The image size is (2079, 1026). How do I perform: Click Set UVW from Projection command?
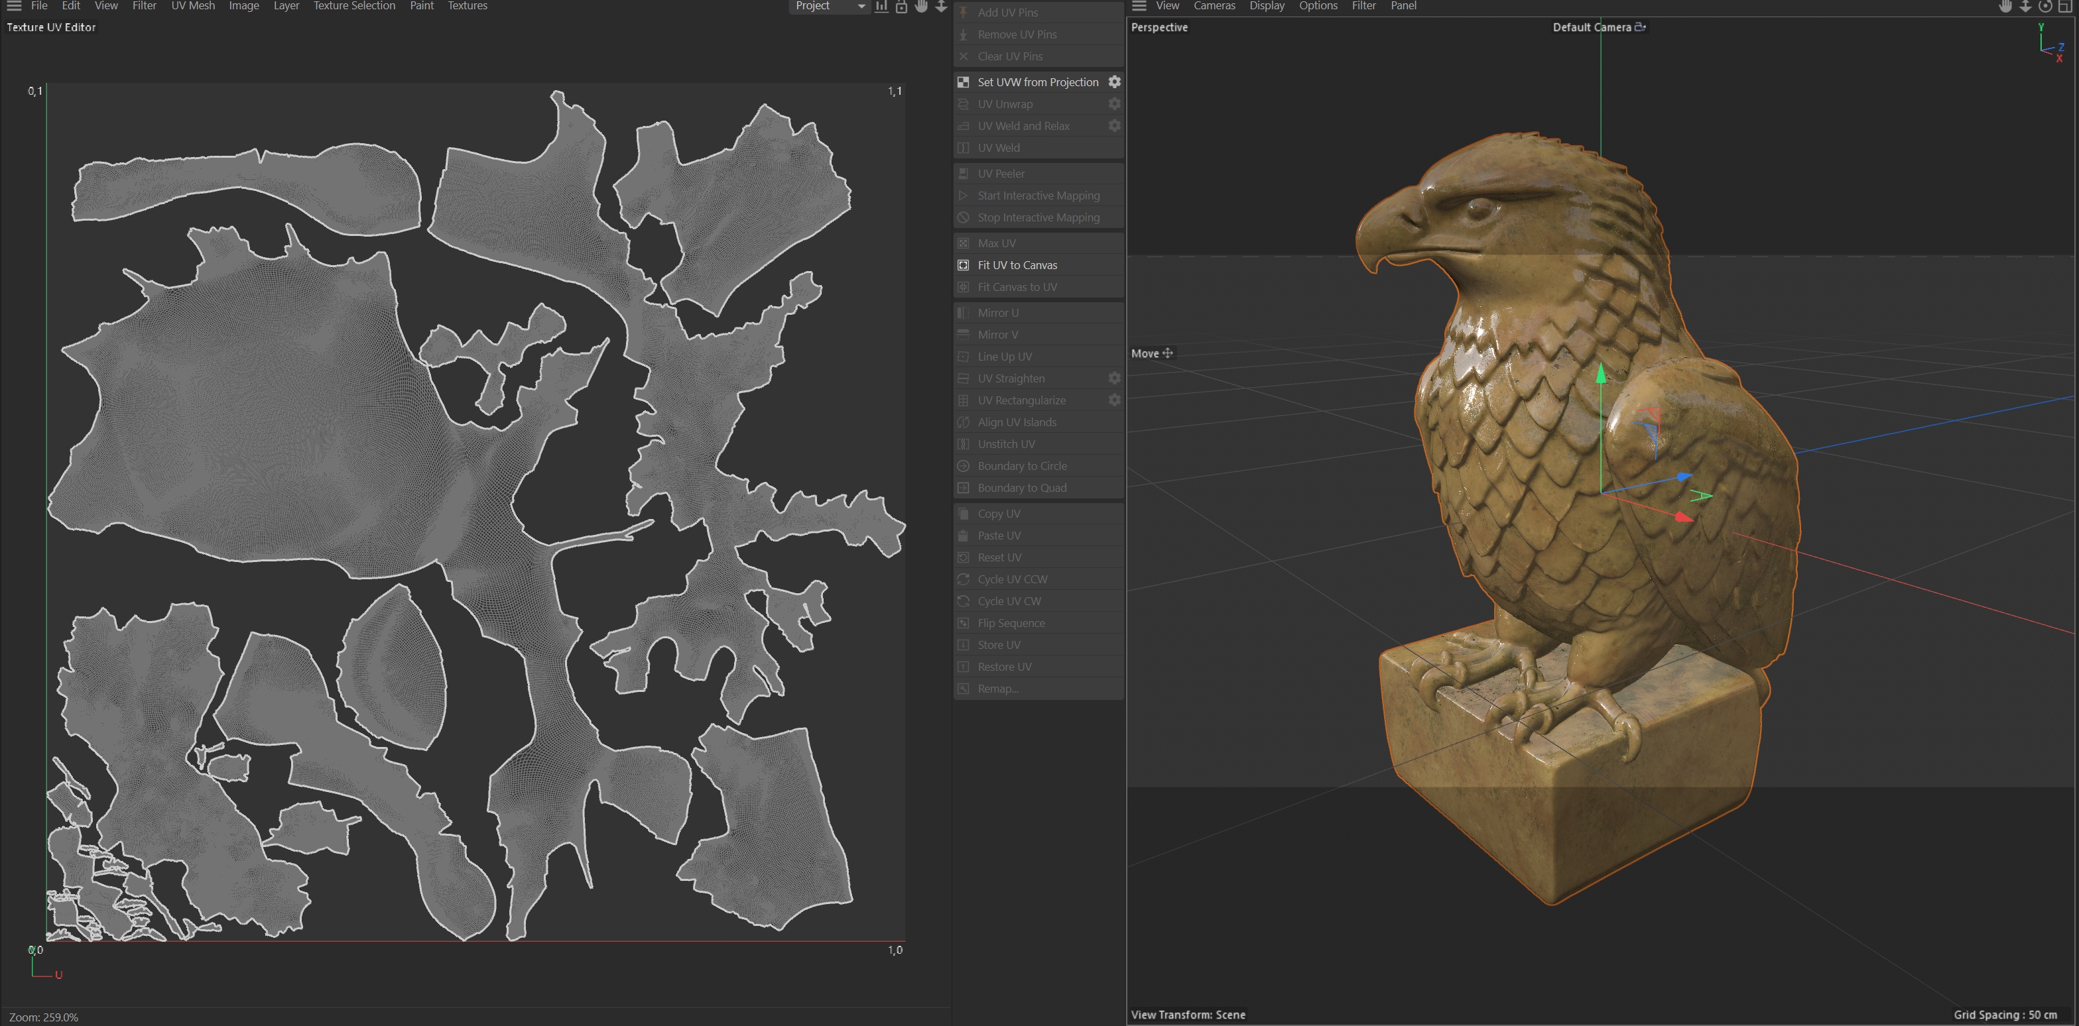(x=1037, y=82)
